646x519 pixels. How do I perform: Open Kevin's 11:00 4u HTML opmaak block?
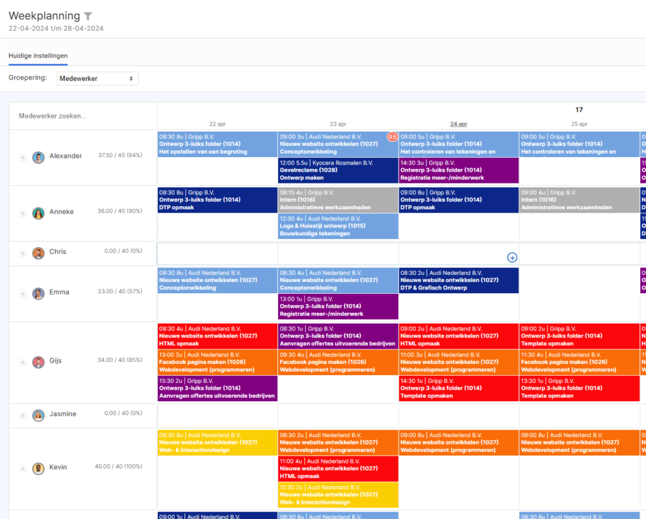point(338,469)
